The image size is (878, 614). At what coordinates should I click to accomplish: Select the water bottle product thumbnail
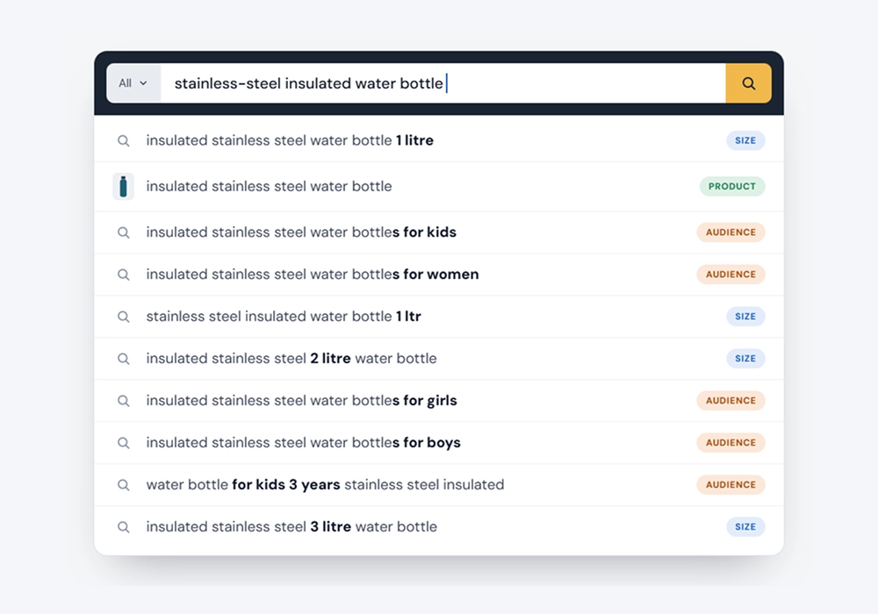click(123, 186)
